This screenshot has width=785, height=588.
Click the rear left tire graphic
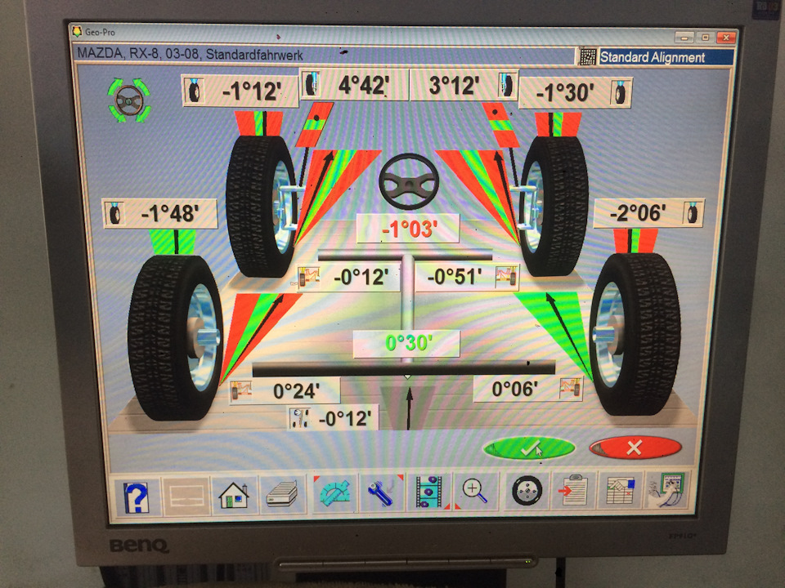tap(175, 338)
